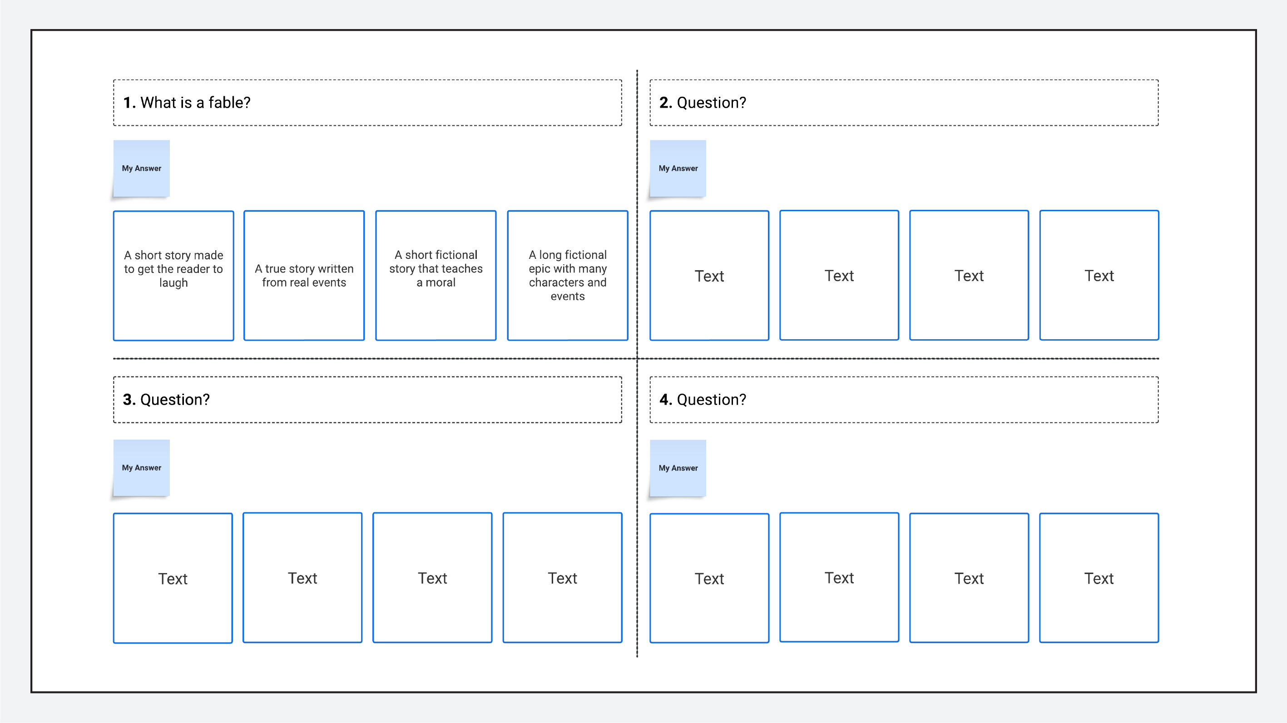Screen dimensions: 1287x723
Task: Select the fourth Text card under question 2
Action: click(1099, 275)
